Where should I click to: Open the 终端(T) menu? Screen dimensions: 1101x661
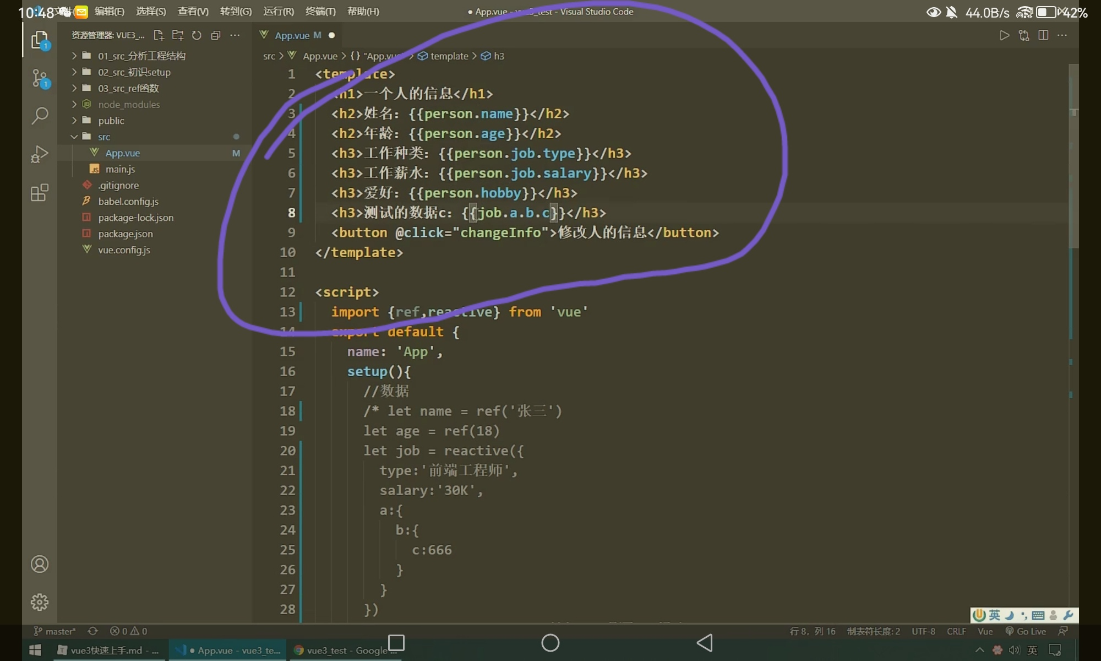tap(320, 11)
